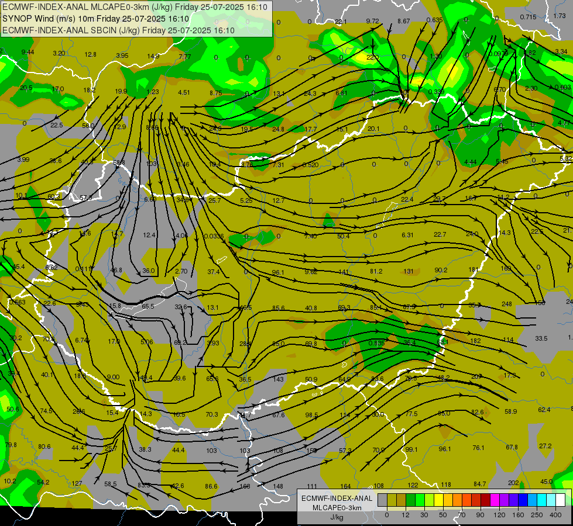Click the map data value '22.1'
573x526 pixels.
click(x=341, y=22)
